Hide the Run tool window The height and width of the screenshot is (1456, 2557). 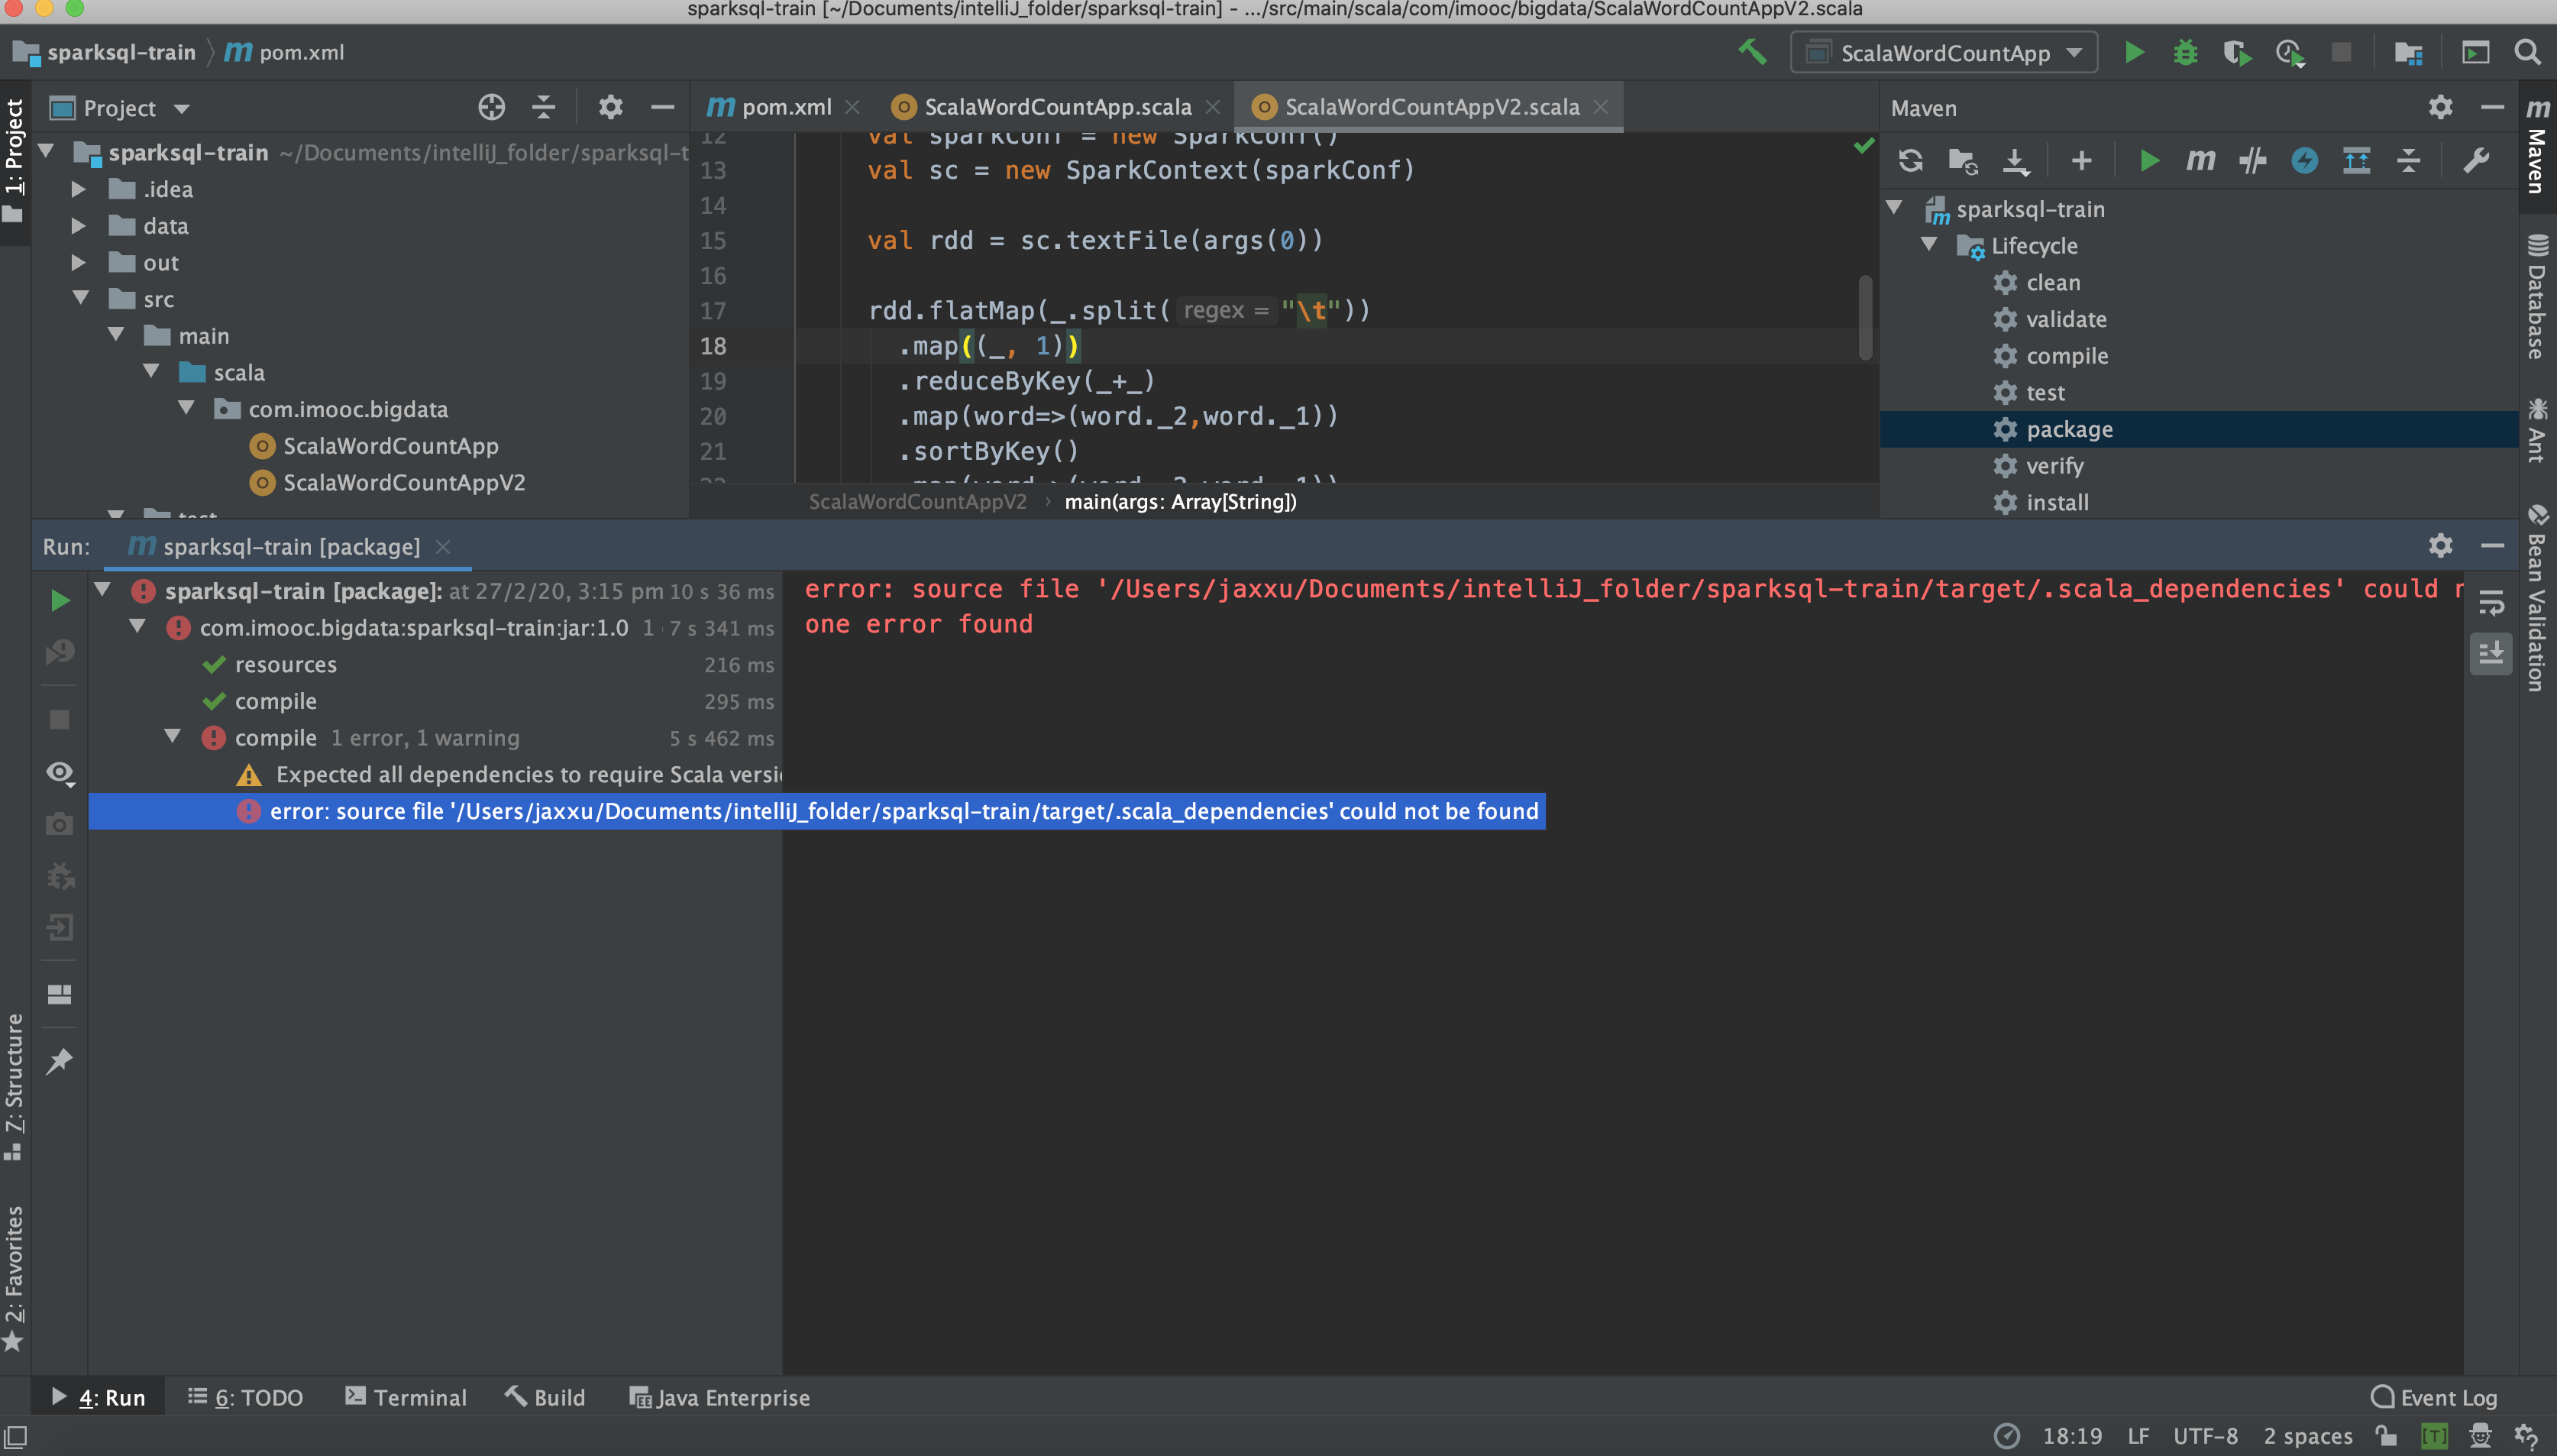coord(2492,545)
